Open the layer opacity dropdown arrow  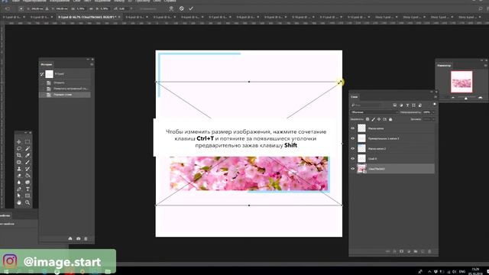(433, 112)
